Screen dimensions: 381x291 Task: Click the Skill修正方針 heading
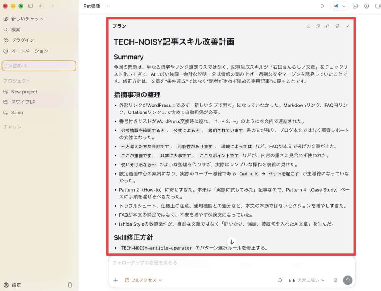pyautogui.click(x=133, y=237)
